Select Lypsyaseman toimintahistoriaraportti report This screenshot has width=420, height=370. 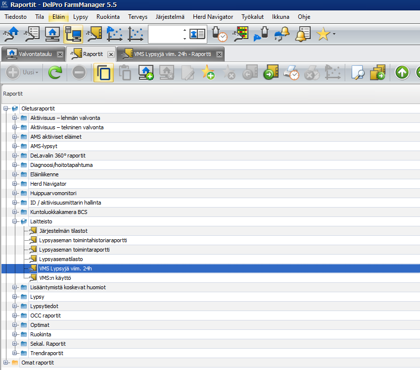pos(83,240)
